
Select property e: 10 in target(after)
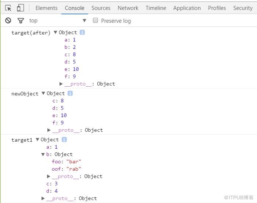tap(72, 69)
